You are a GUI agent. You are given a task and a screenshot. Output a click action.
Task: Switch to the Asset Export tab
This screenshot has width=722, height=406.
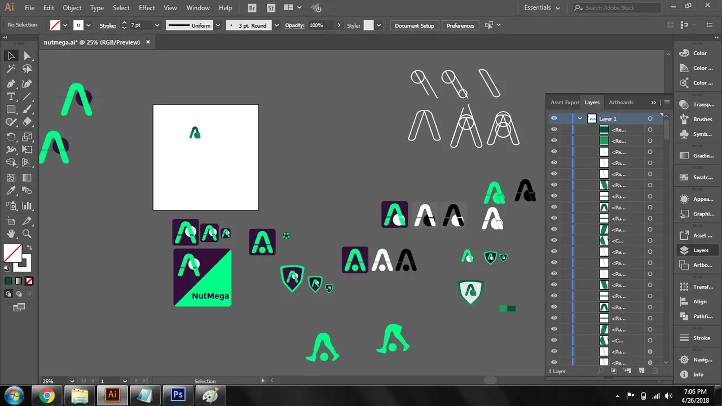tap(564, 103)
